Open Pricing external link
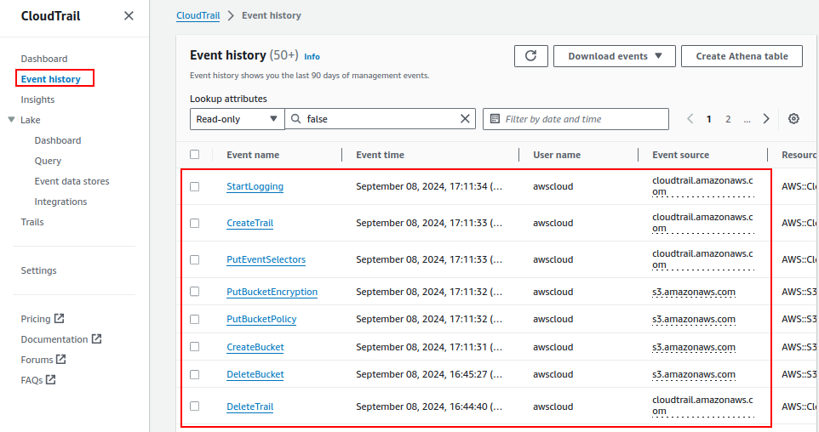Image resolution: width=819 pixels, height=432 pixels. coord(42,319)
